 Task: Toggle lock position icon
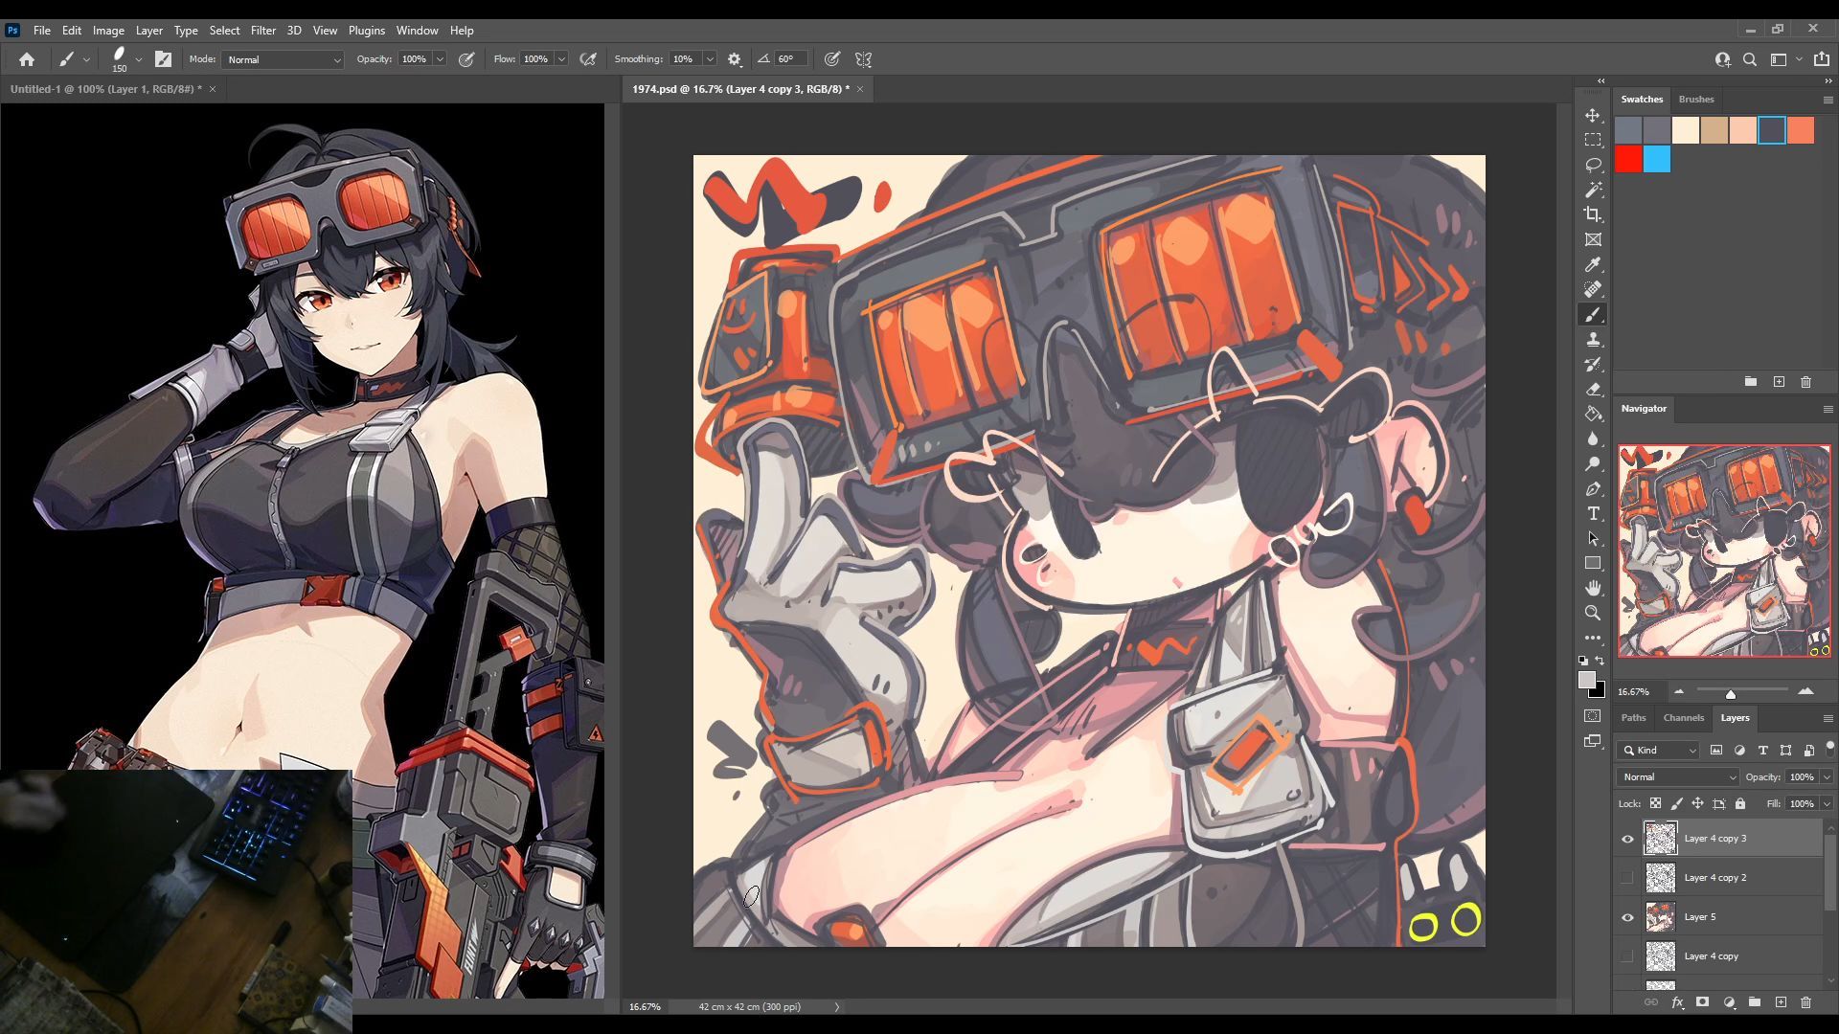pos(1697,803)
